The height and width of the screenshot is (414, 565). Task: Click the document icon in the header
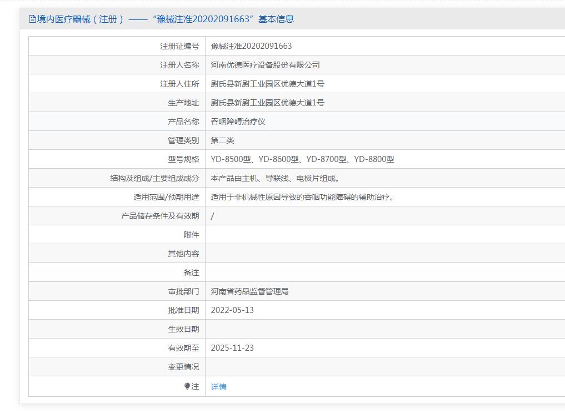point(32,19)
